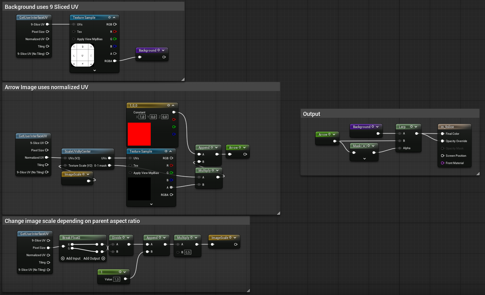485x295 pixels.
Task: Collapse the 1,0,0 constant node using its header arrow
Action: click(x=173, y=105)
